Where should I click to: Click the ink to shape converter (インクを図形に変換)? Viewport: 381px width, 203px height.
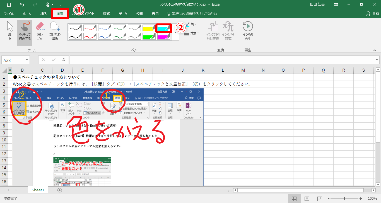[x=213, y=31]
